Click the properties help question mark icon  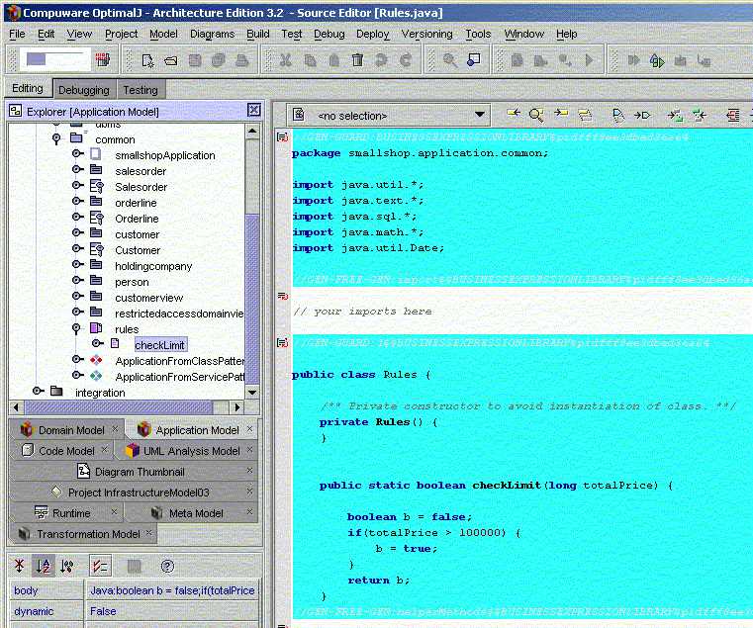click(x=167, y=567)
